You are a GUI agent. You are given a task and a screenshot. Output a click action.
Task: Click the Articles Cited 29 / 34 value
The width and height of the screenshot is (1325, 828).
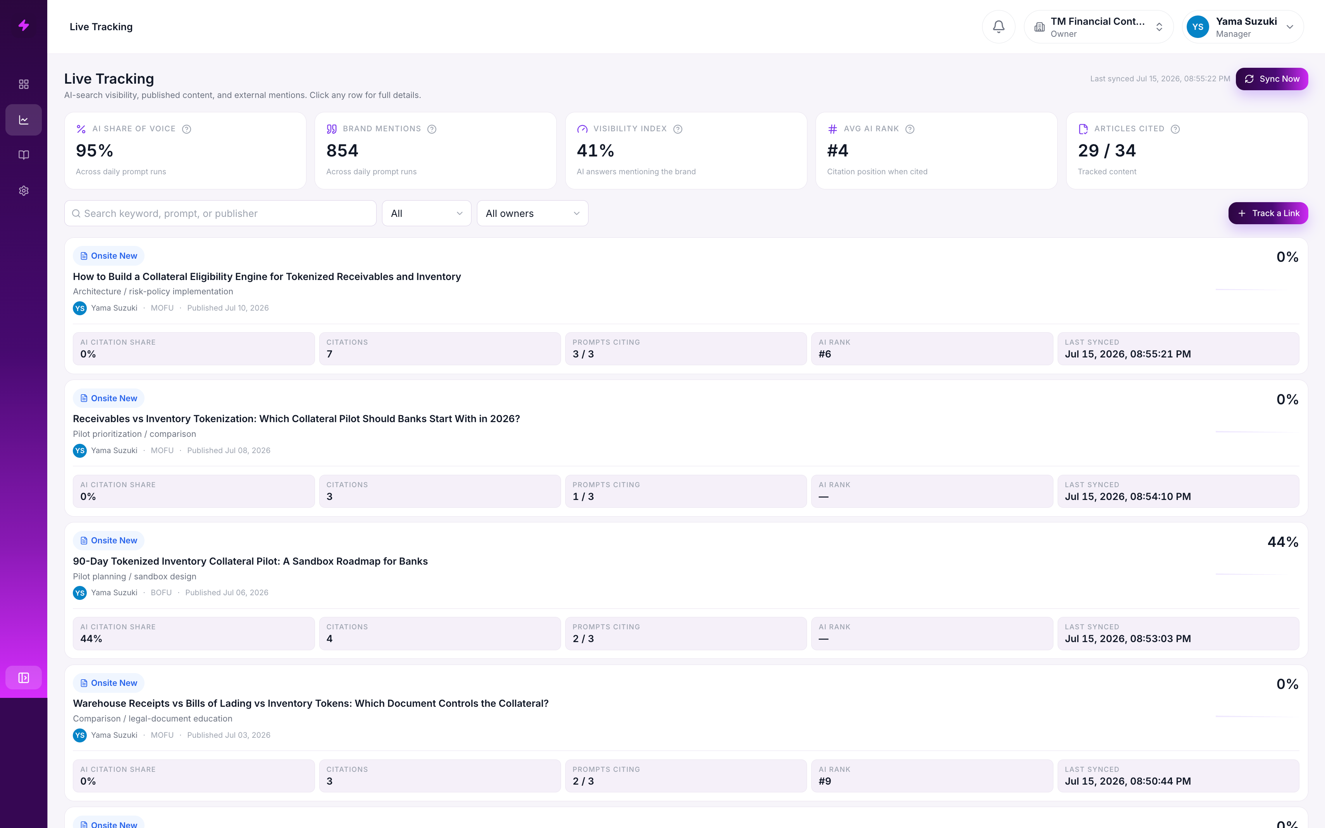point(1106,151)
